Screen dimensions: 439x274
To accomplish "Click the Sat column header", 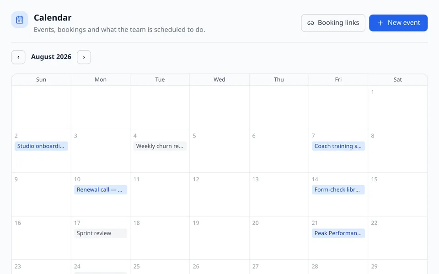I will [397, 79].
